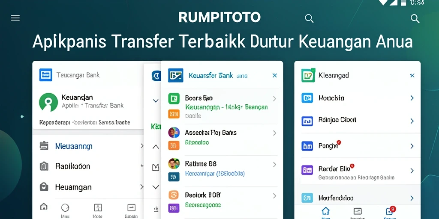Click the purple icon next to Rerdar Blie
Screen dimensions: 439x219
coord(307,170)
